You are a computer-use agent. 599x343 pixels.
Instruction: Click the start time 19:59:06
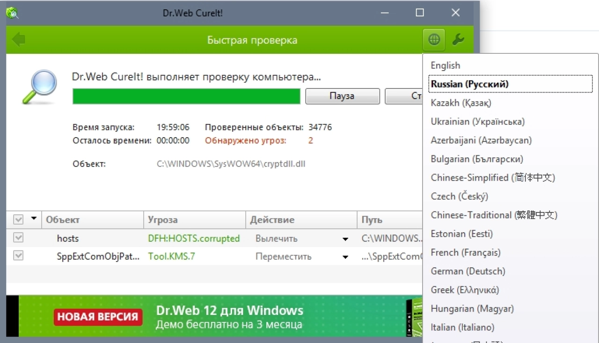click(x=173, y=127)
